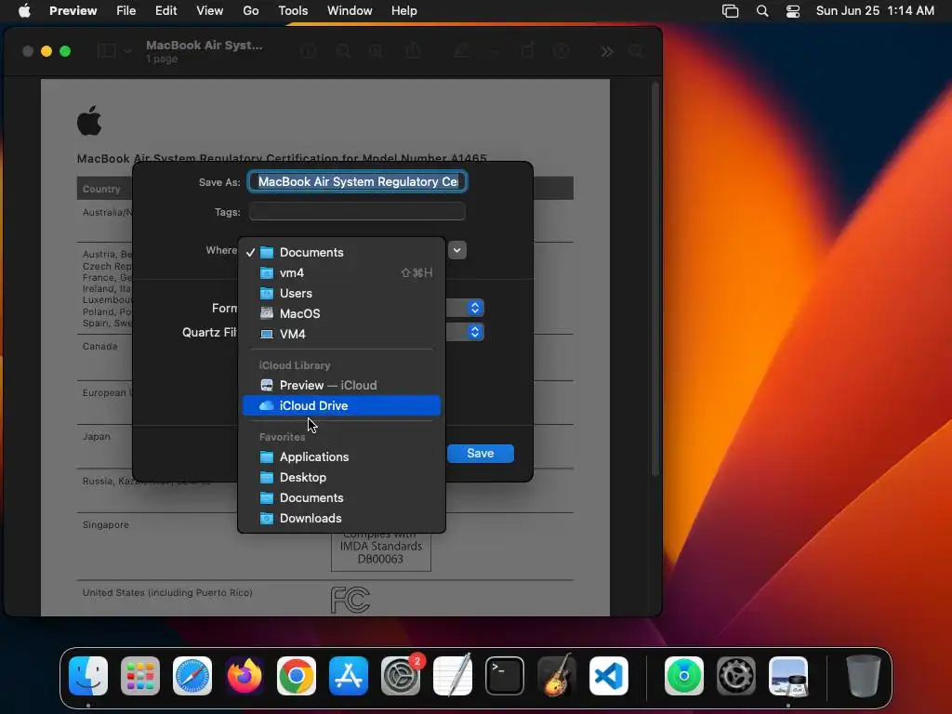Open the App Store from the Dock
The height and width of the screenshot is (714, 952).
coord(349,676)
